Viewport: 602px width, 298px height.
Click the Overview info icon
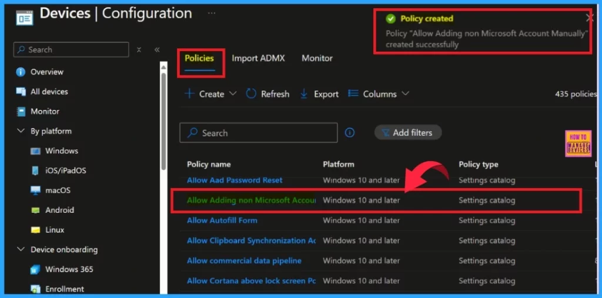pos(21,72)
